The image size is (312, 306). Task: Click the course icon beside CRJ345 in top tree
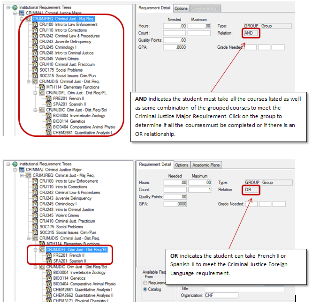35,59
